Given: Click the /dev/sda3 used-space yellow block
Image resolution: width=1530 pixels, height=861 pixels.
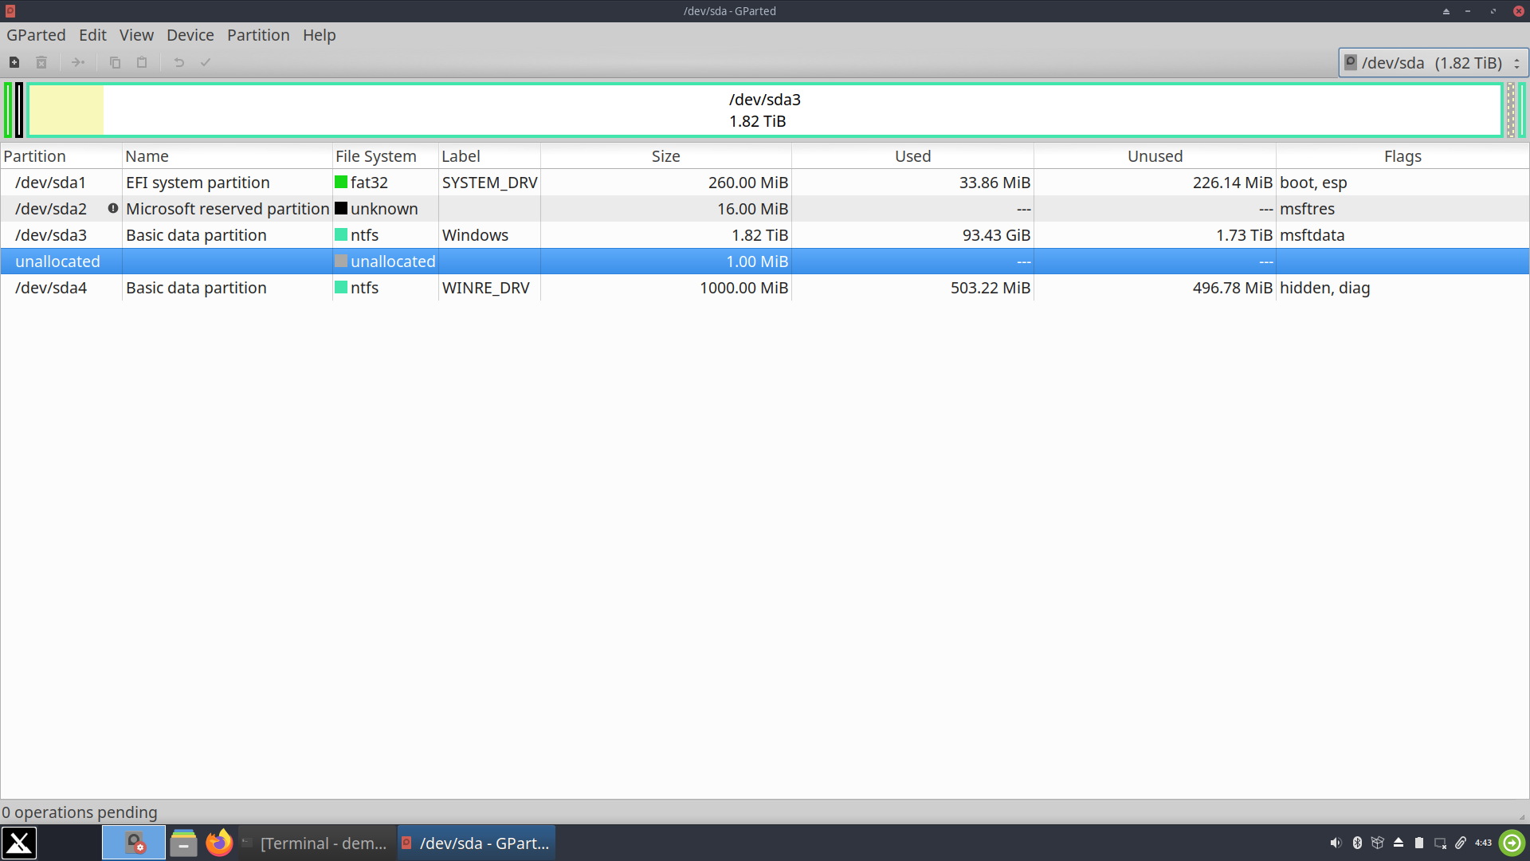Looking at the screenshot, I should 66,110.
